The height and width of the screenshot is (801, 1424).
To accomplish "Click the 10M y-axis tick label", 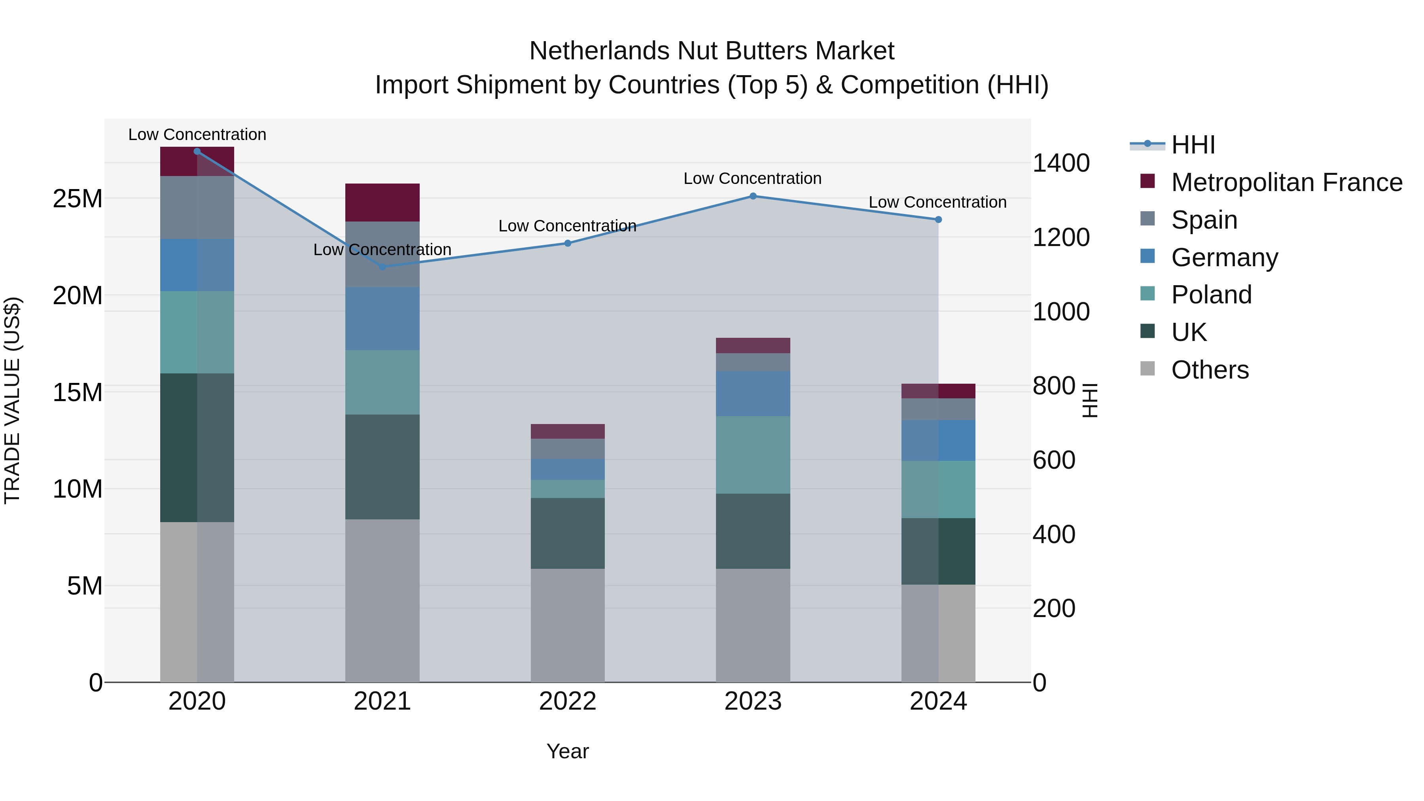I will (78, 489).
